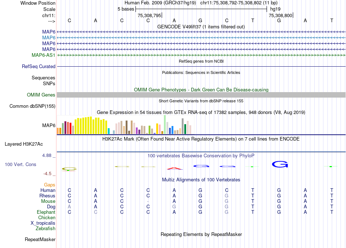Click the H3K27Ac Mark ENCODE title
The image size is (346, 248).
click(201, 139)
